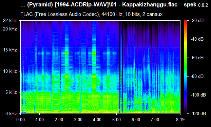Image resolution: width=211 pixels, height=127 pixels.
Task: Click the FLAC codec info line
Action: pyautogui.click(x=91, y=14)
